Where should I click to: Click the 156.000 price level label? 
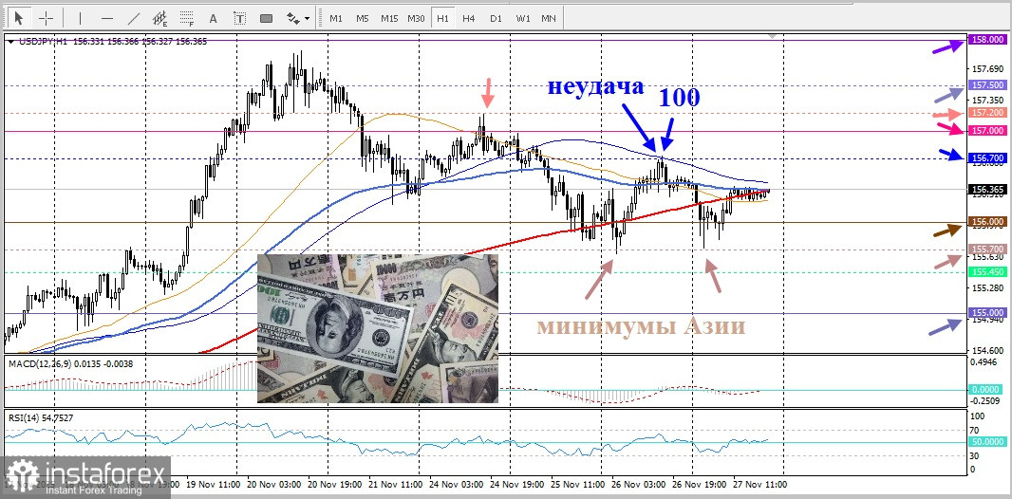point(987,222)
